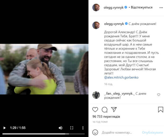The height and width of the screenshot is (137, 164).
Task: Enter fullscreen video mode
Action: (71, 128)
